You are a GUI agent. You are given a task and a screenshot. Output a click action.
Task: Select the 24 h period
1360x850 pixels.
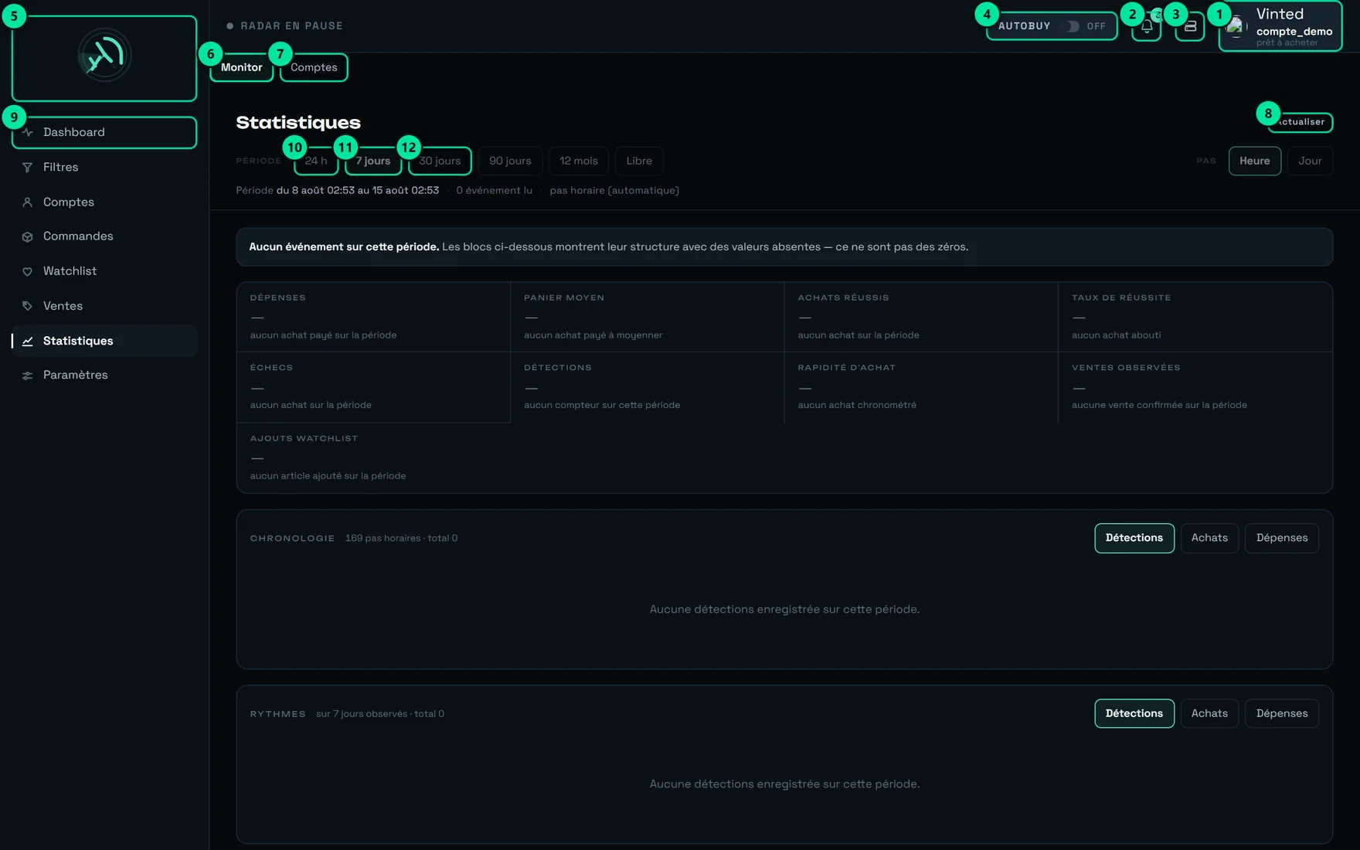[316, 161]
